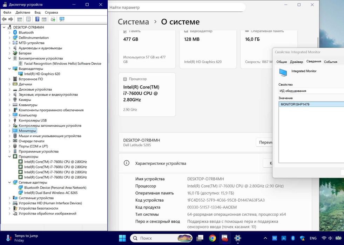Image resolution: width=344 pixels, height=245 pixels.
Task: Switch to Device Manager toolbox taskbar icon
Action: [x=225, y=238]
